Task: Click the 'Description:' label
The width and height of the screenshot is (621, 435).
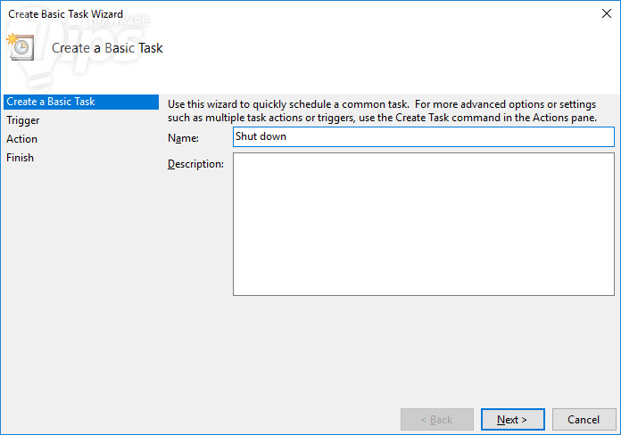Action: (195, 164)
